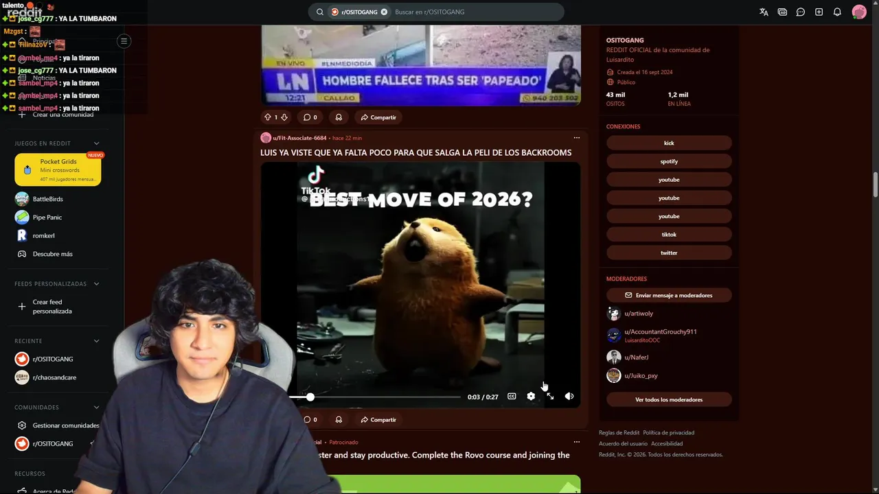879x494 pixels.
Task: Open options menu of Fit-Associate-6684 post
Action: pyautogui.click(x=577, y=138)
